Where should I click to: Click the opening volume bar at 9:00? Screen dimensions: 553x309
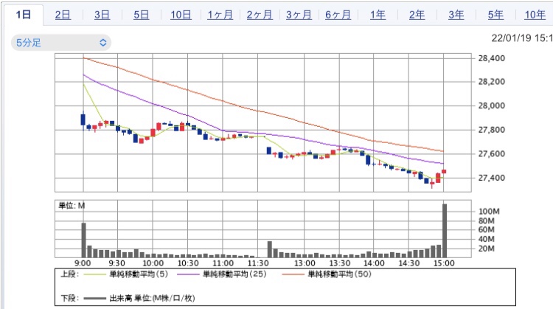click(x=83, y=240)
